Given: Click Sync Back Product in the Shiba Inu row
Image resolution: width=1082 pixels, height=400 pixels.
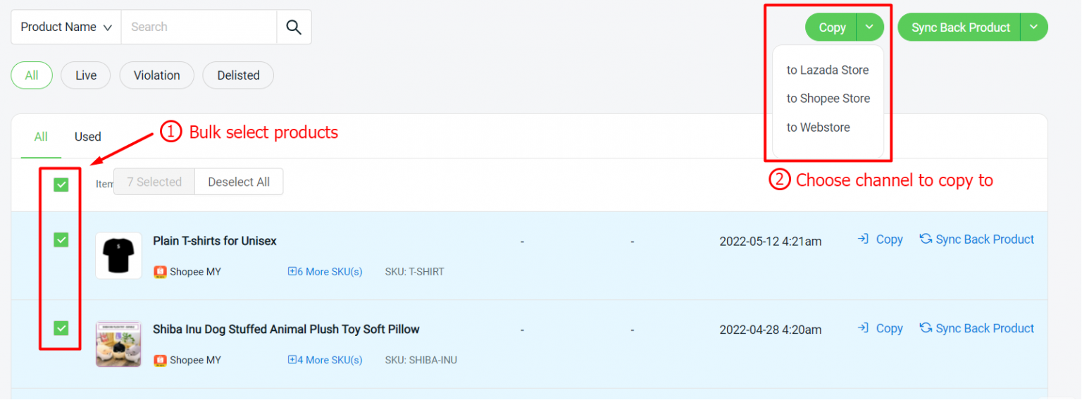Looking at the screenshot, I should tap(977, 328).
